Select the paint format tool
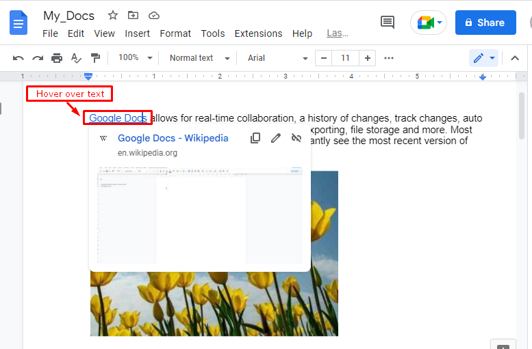The height and width of the screenshot is (349, 532). [95, 58]
